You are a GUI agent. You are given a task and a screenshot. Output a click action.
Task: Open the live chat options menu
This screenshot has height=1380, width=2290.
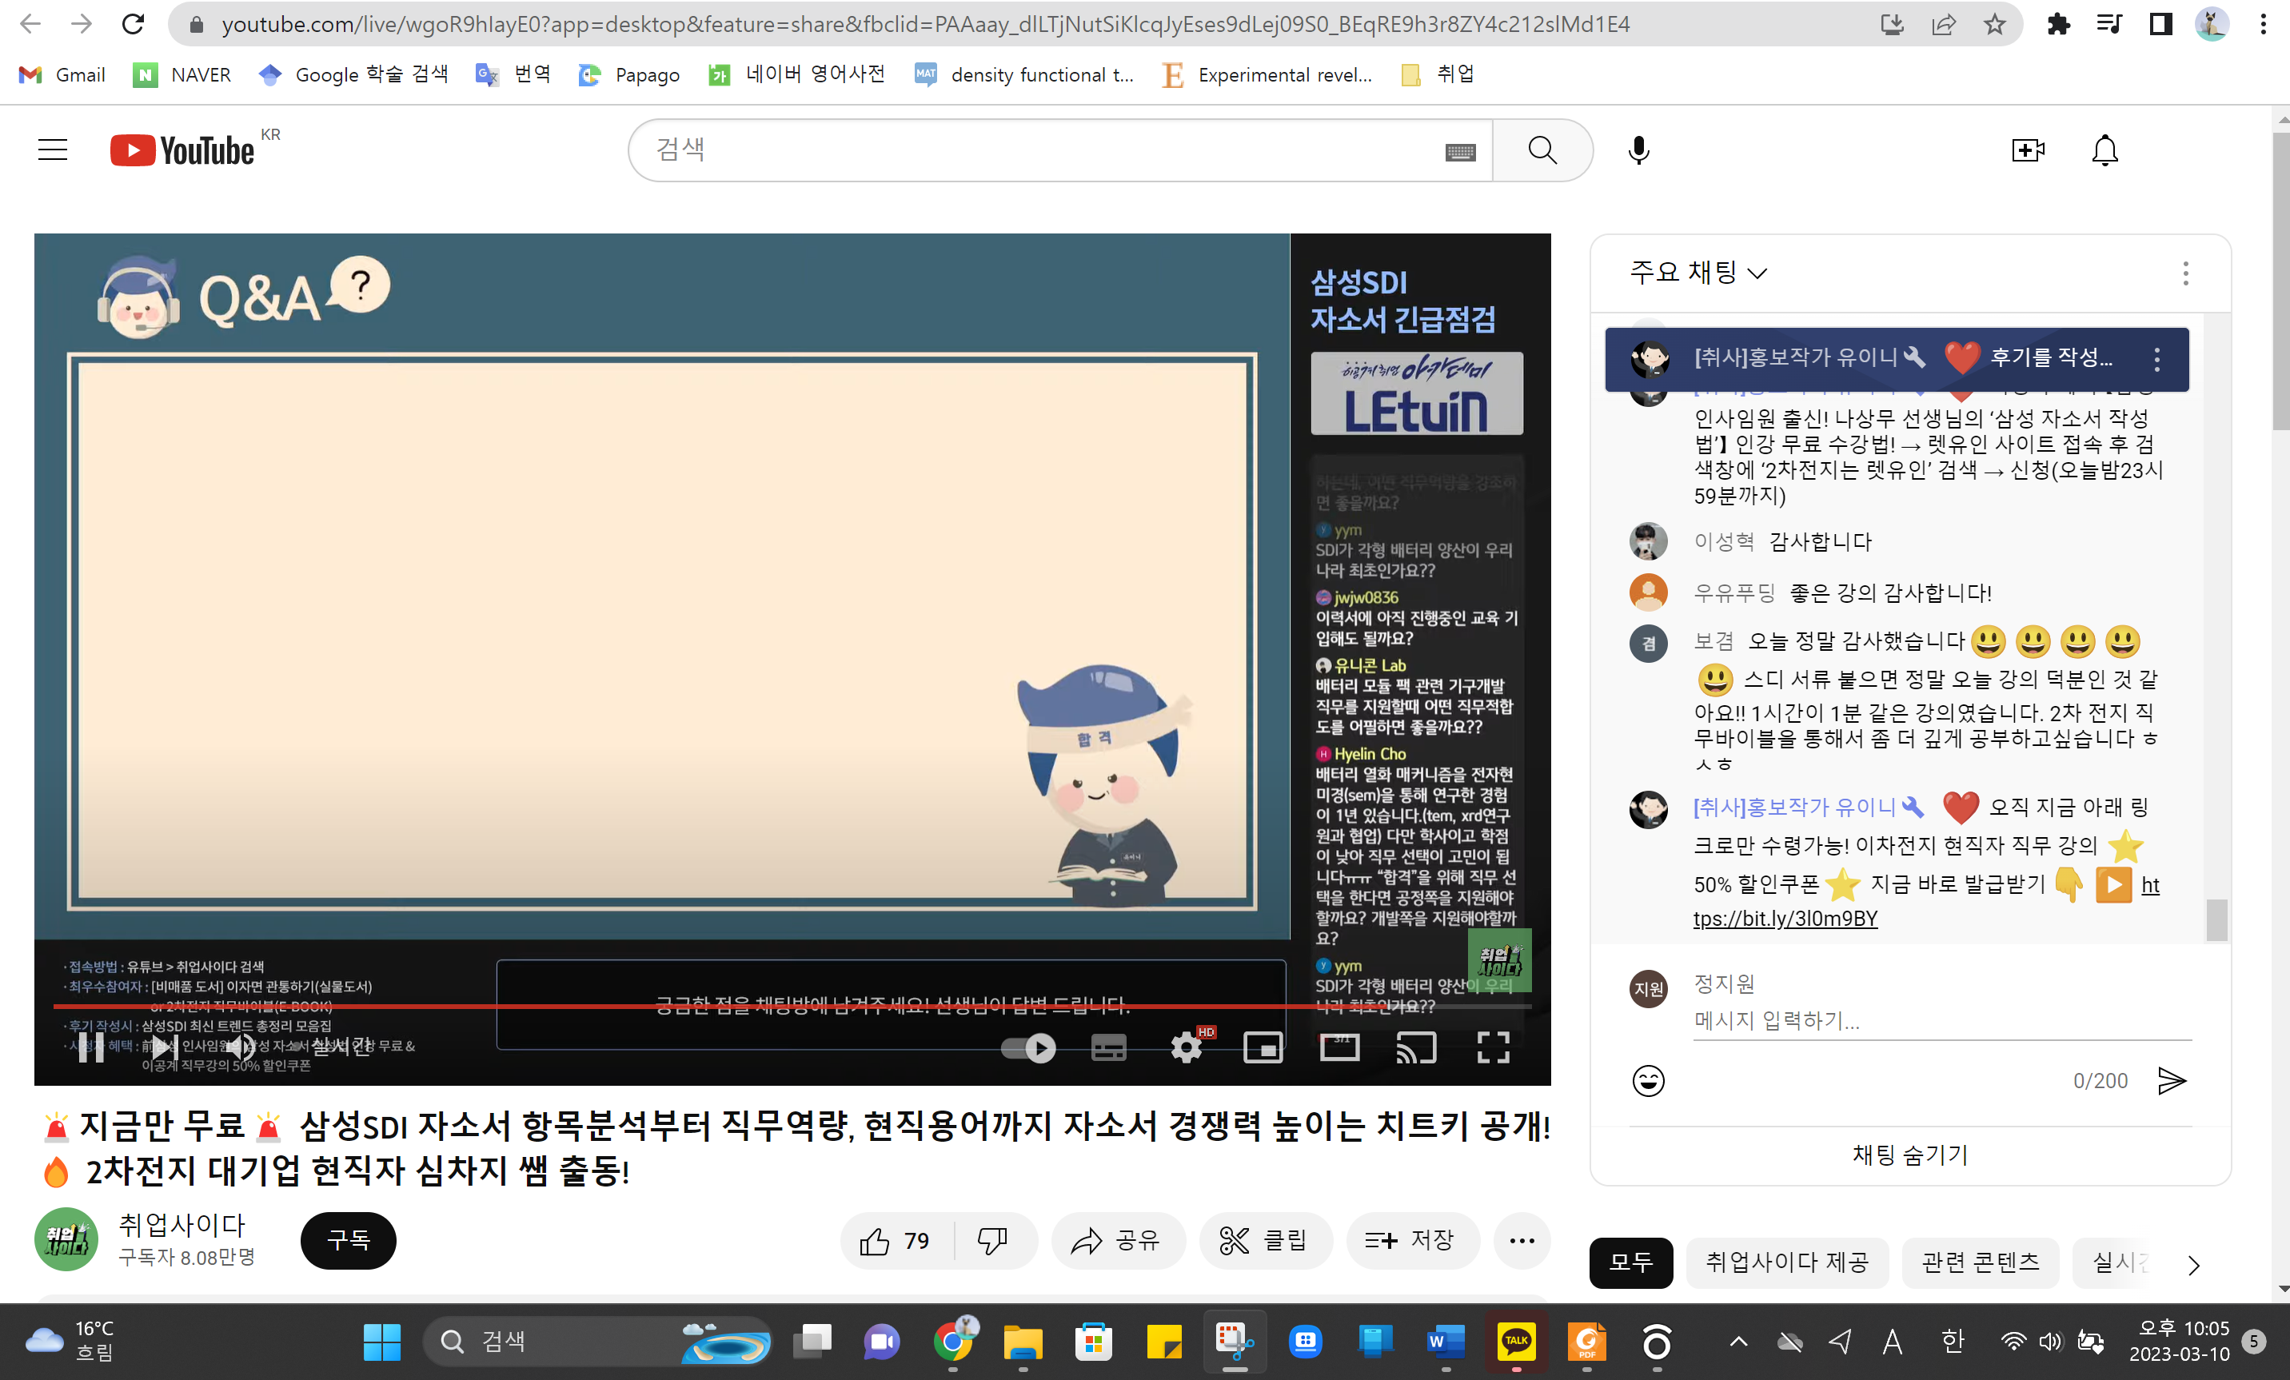pyautogui.click(x=2185, y=273)
